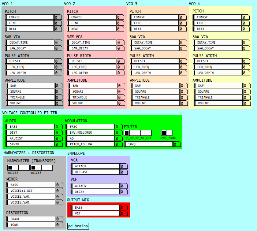Click VCO 3 LFO_DEPTH number box
The height and width of the screenshot is (231, 257).
click(183, 73)
